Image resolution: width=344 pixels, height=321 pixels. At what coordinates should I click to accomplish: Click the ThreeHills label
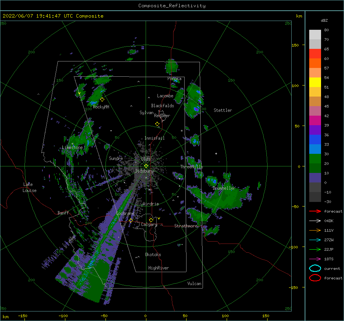[x=191, y=167]
